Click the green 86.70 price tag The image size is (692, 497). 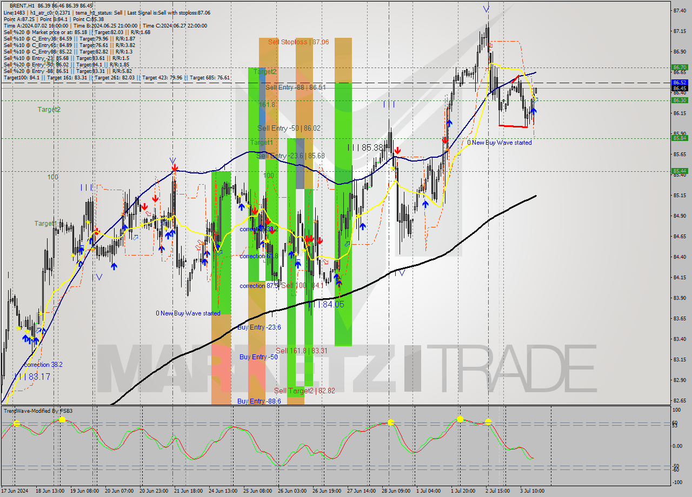[x=680, y=68]
